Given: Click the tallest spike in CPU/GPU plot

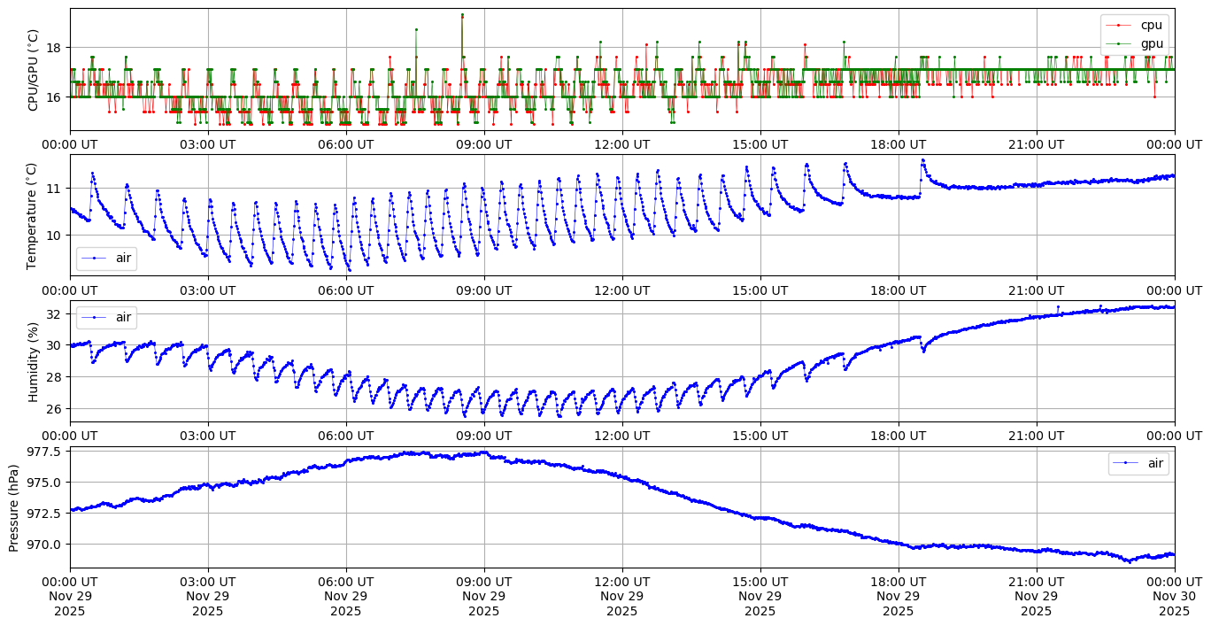Looking at the screenshot, I should tap(462, 15).
